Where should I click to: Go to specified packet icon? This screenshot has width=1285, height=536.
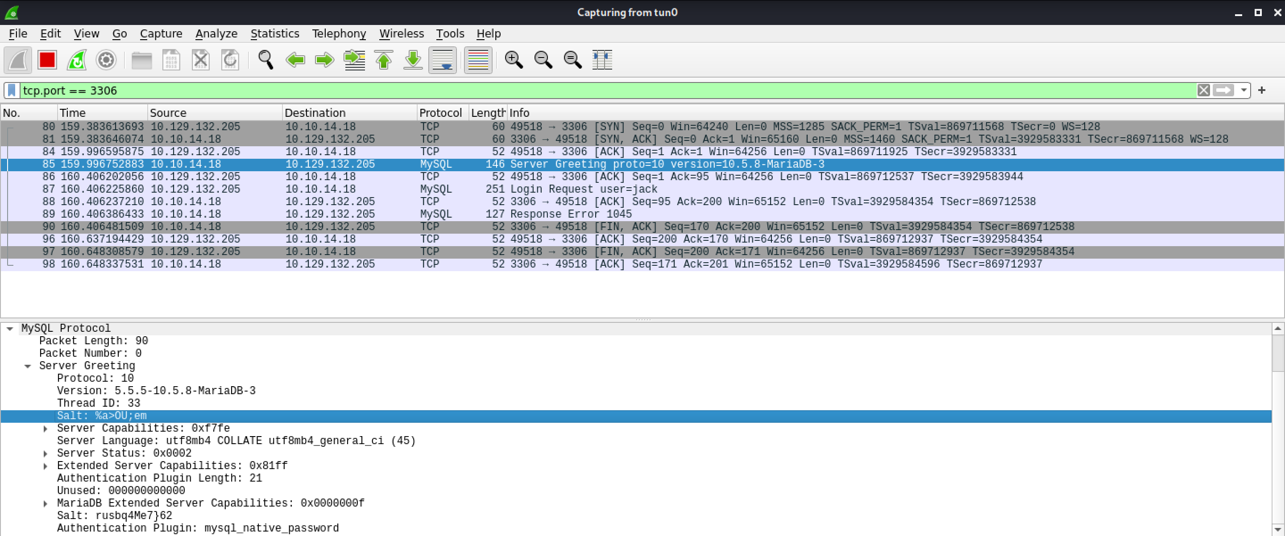pyautogui.click(x=354, y=60)
